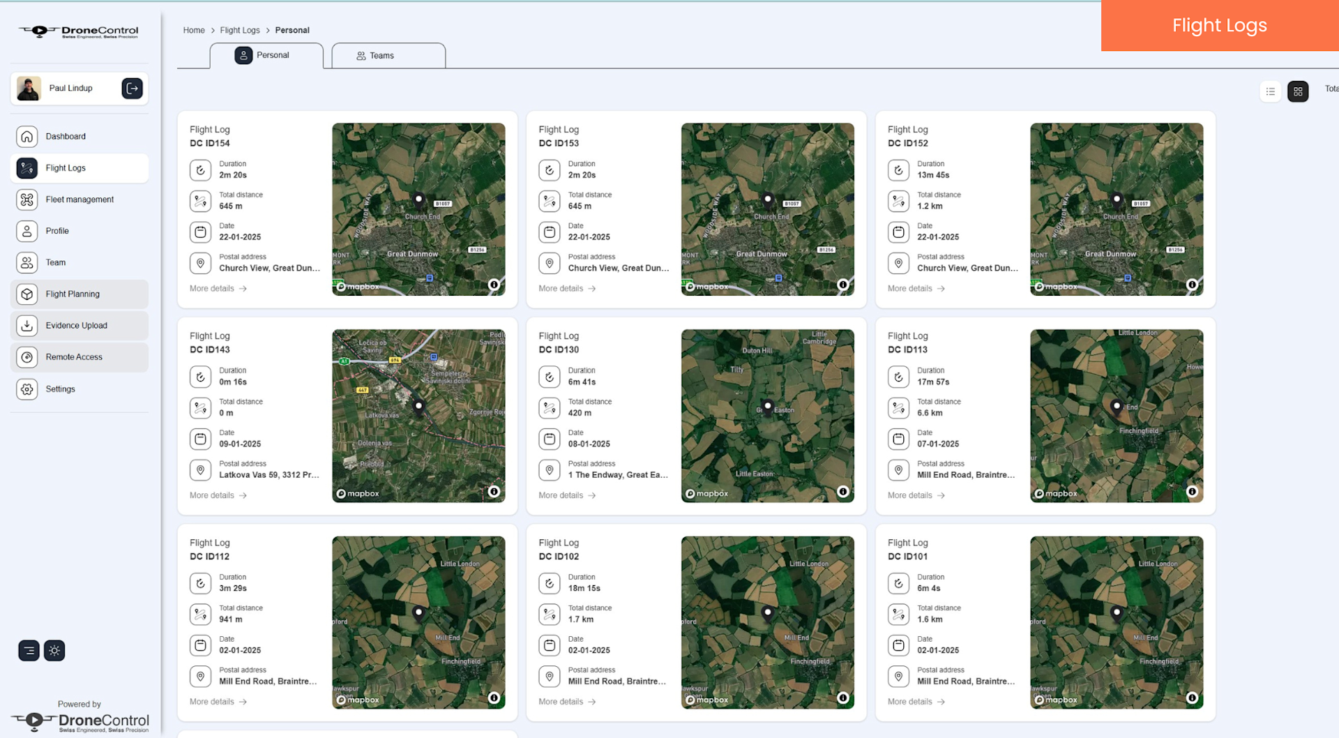1339x738 pixels.
Task: Go to Home in breadcrumb
Action: (x=194, y=31)
